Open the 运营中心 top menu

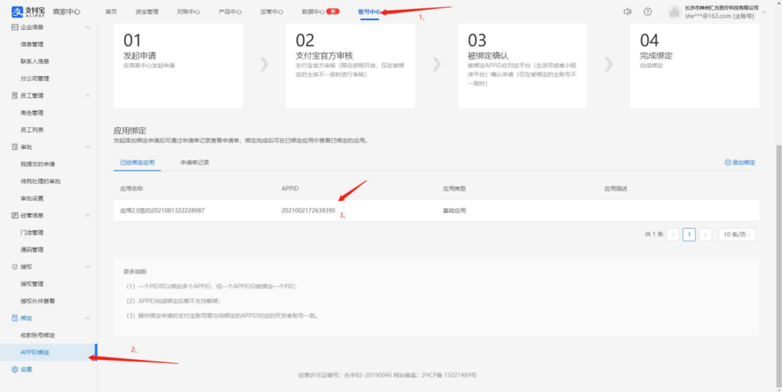click(x=272, y=12)
